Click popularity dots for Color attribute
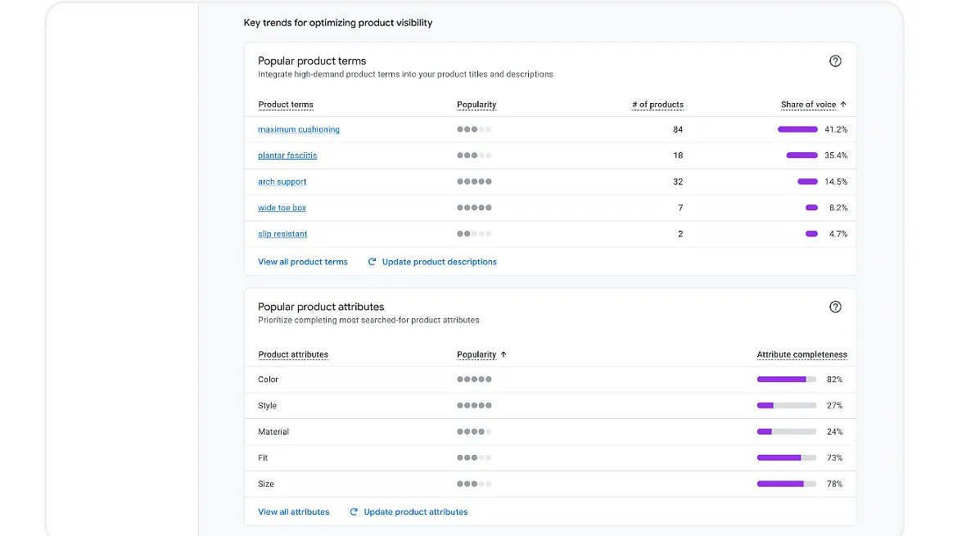This screenshot has height=536, width=953. 474,379
